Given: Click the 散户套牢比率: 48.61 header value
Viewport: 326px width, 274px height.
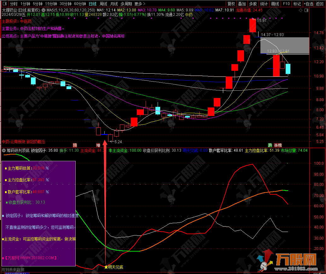Looking at the screenshot, I should pyautogui.click(x=226, y=150).
